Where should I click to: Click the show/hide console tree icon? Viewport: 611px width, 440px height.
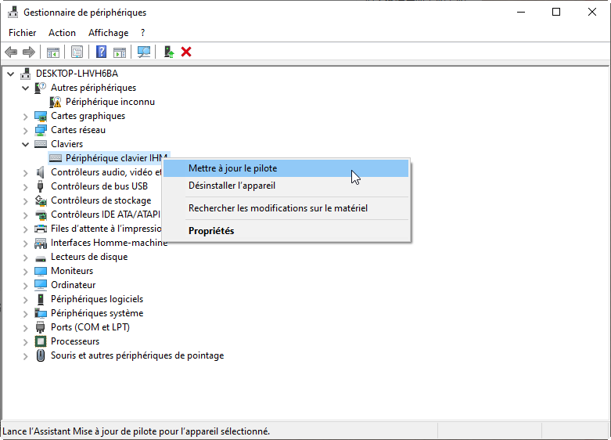tap(53, 52)
